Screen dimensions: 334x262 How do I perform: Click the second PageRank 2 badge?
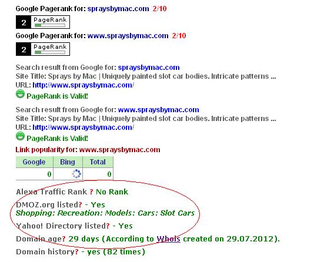(x=43, y=49)
